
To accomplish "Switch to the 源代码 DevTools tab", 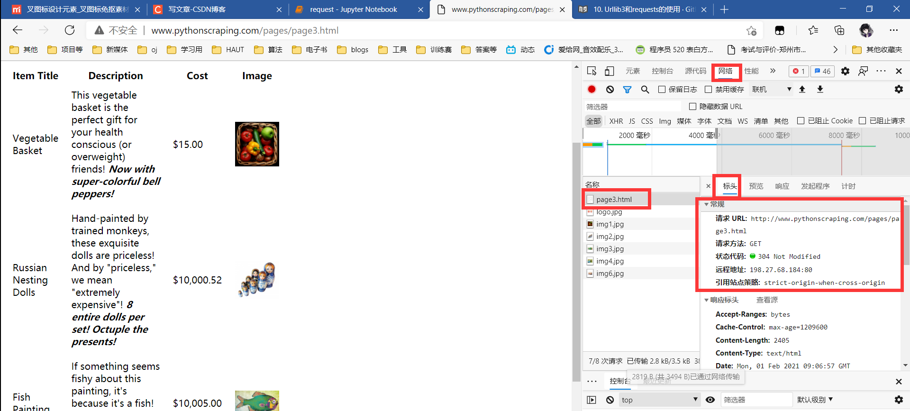I will [x=695, y=71].
